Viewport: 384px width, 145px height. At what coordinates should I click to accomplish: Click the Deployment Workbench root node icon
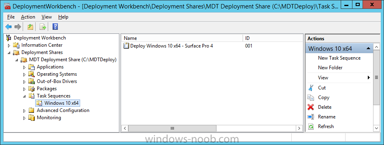(x=9, y=38)
